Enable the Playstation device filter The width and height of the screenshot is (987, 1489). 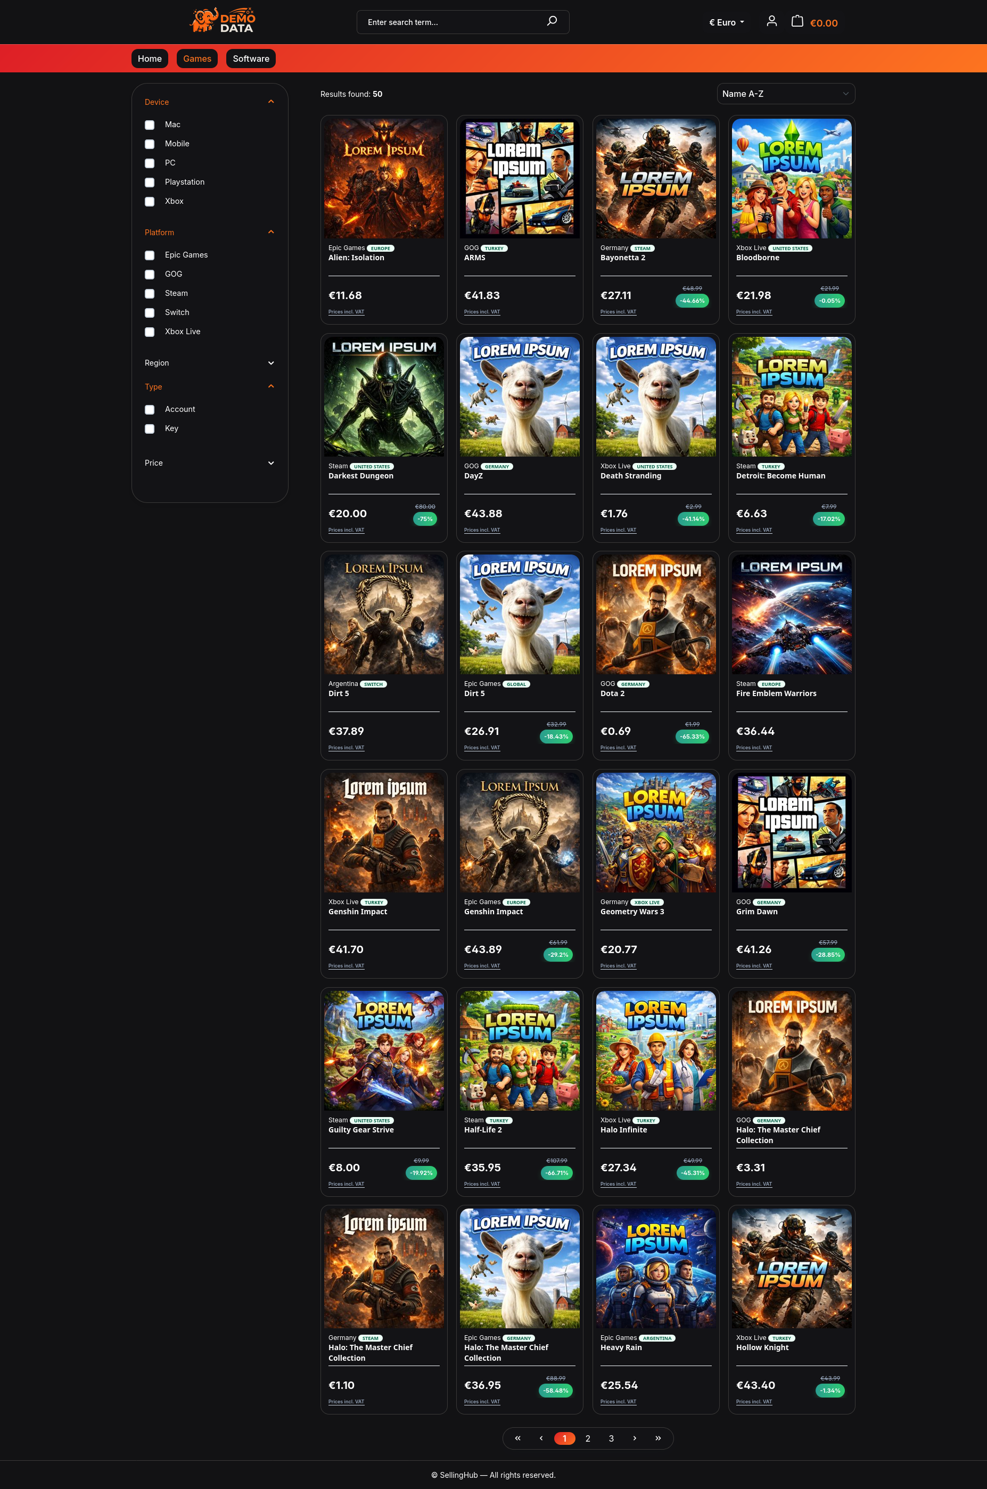[x=150, y=183]
